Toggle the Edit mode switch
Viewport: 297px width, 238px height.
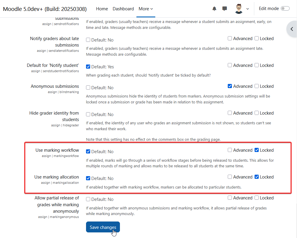tap(285, 9)
